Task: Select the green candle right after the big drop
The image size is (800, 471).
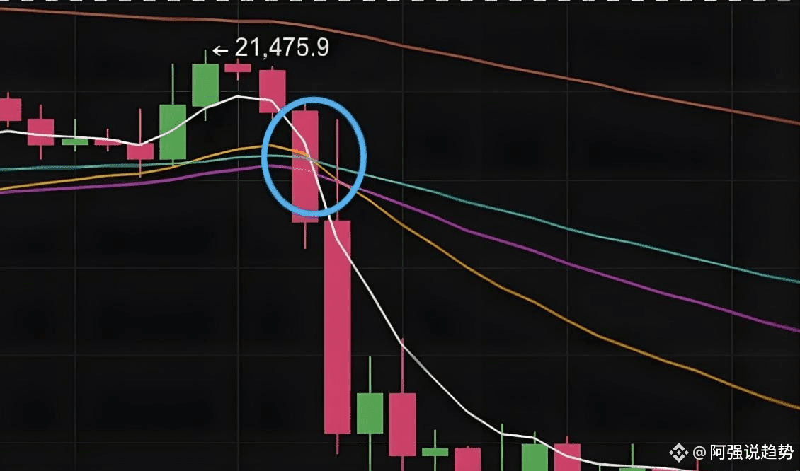Action: click(370, 414)
